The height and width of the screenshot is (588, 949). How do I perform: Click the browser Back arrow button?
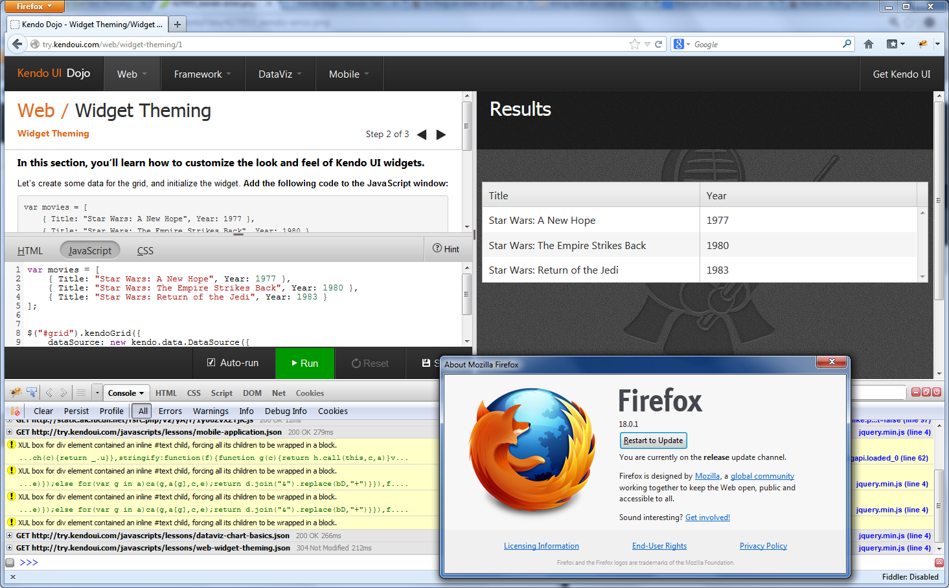point(17,44)
